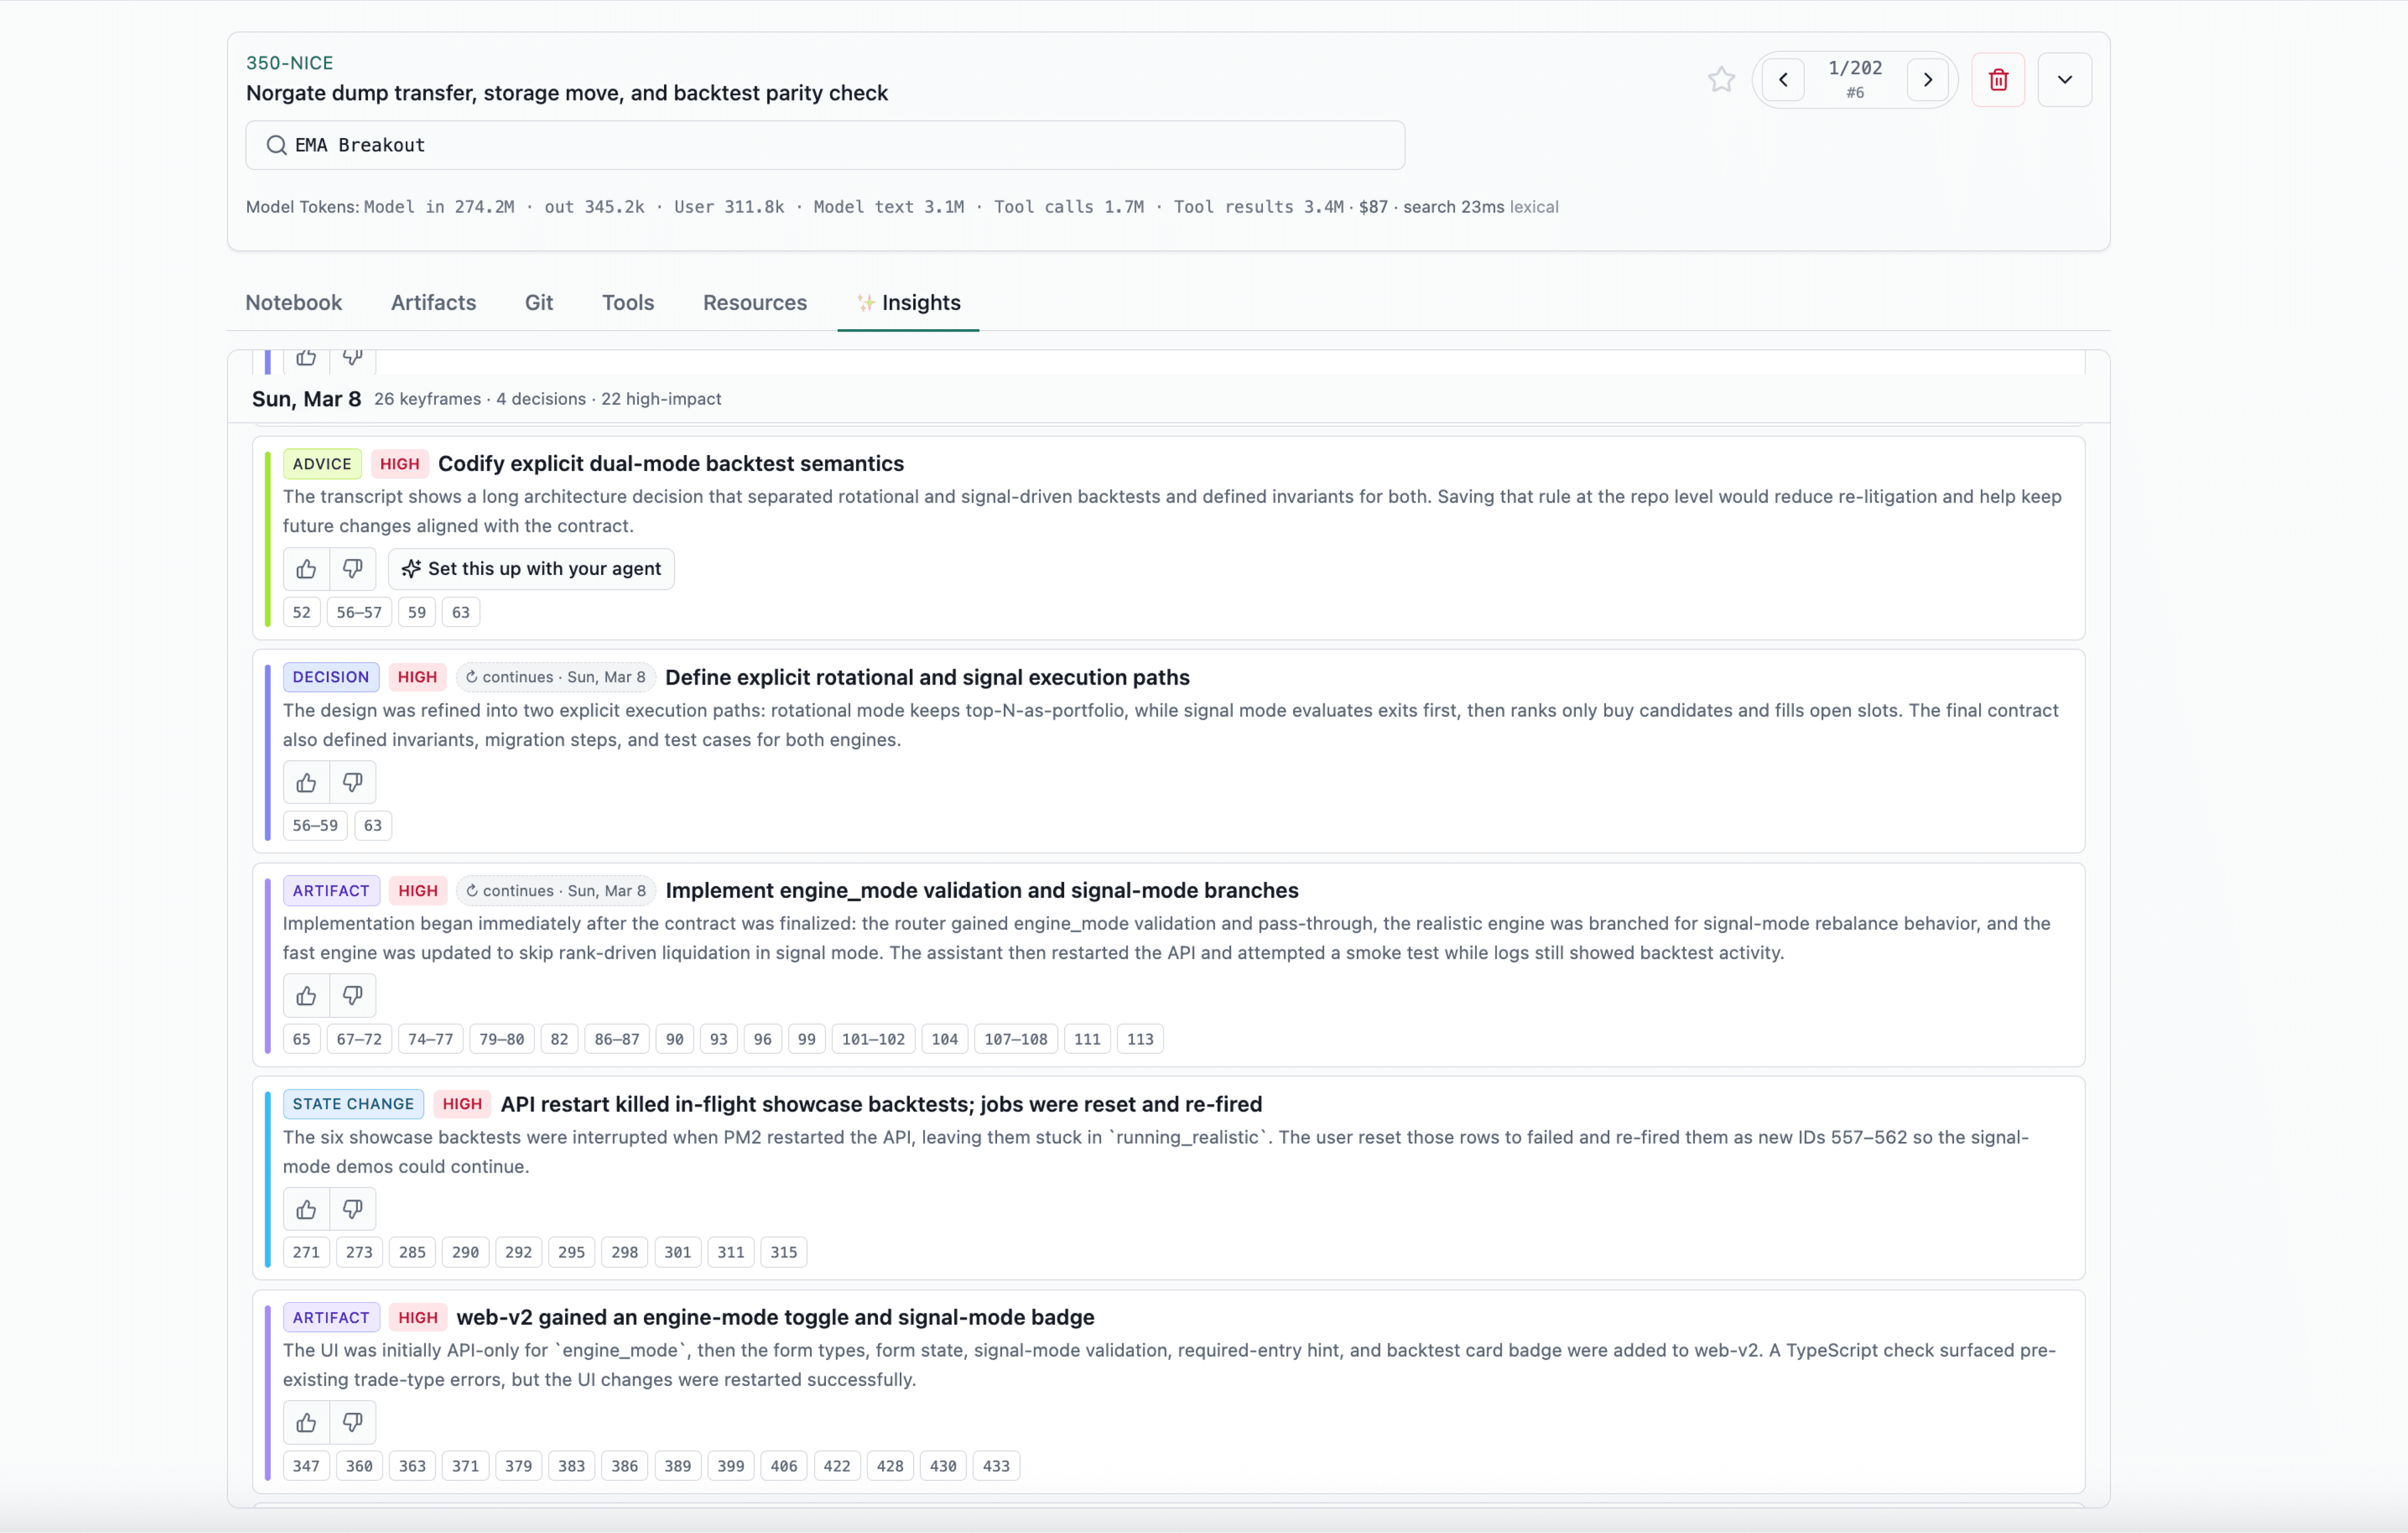Open keyframe range 107–108
This screenshot has height=1533, width=2408.
[x=1016, y=1039]
